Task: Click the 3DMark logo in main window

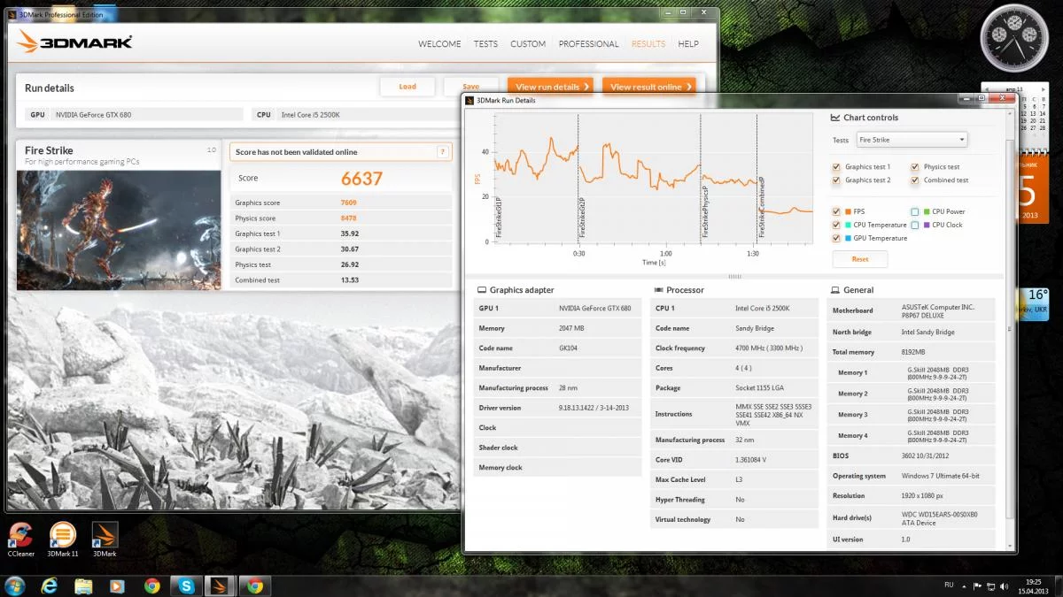Action: [x=74, y=42]
